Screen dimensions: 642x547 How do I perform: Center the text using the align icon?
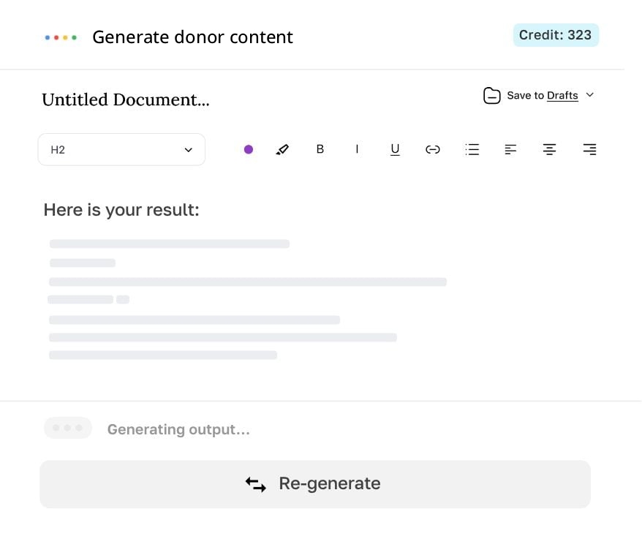click(549, 149)
